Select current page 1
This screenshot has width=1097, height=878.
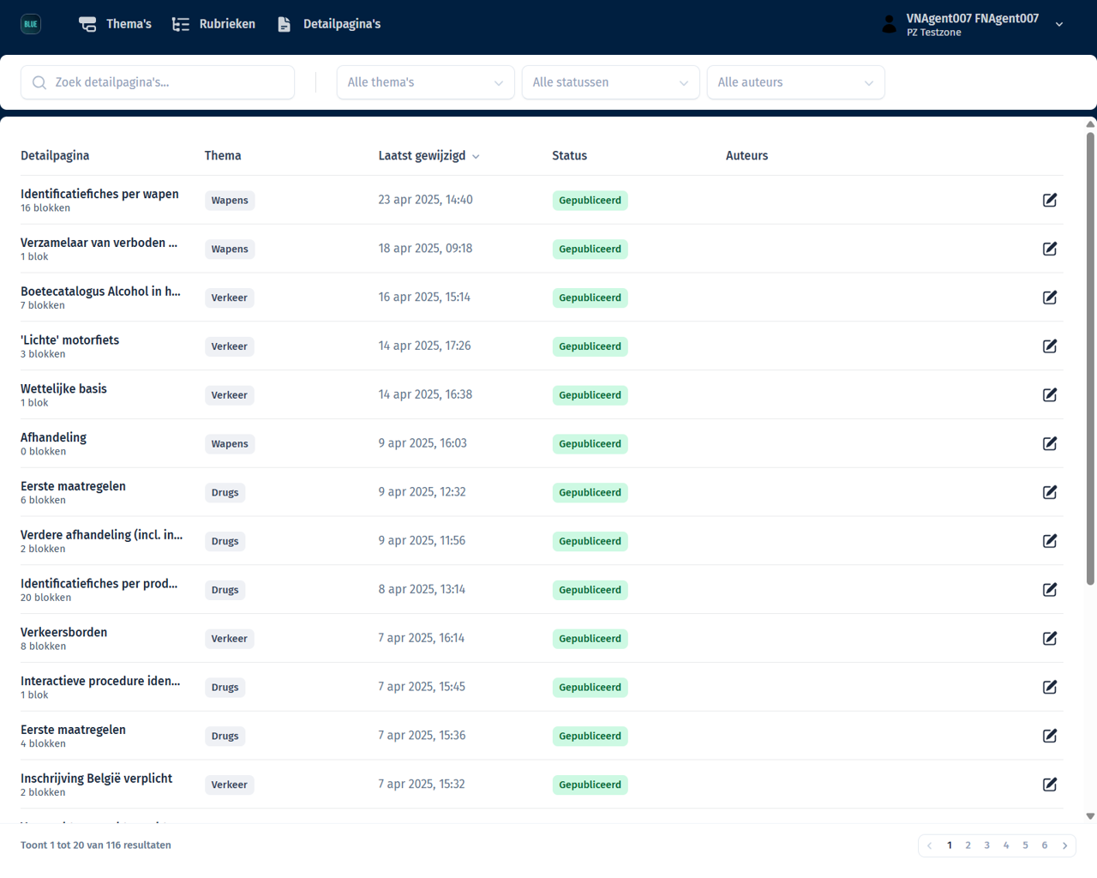point(950,845)
